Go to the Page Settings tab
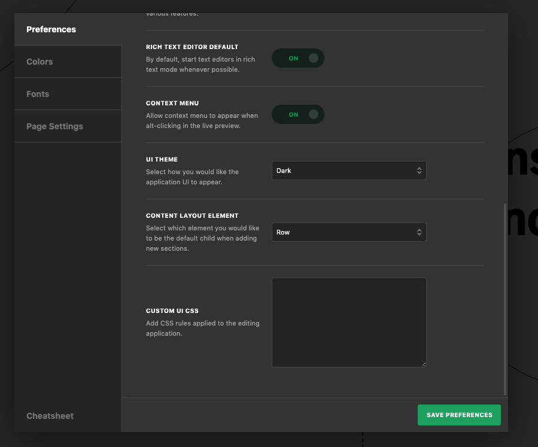This screenshot has width=538, height=447. coord(54,126)
